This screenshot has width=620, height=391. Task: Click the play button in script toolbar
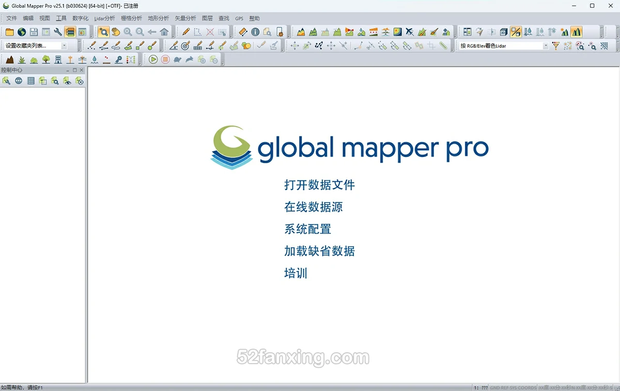[x=153, y=59]
